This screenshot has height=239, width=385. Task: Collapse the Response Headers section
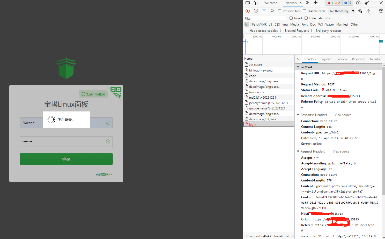tap(298, 115)
